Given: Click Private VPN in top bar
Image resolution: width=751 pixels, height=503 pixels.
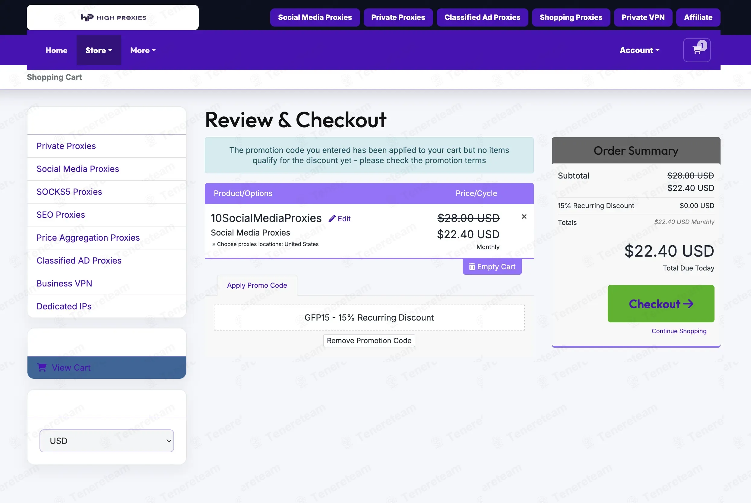Looking at the screenshot, I should tap(643, 17).
